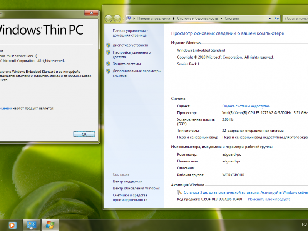Select the Панель управления breadcrumb
The width and height of the screenshot is (308, 231).
point(154,18)
